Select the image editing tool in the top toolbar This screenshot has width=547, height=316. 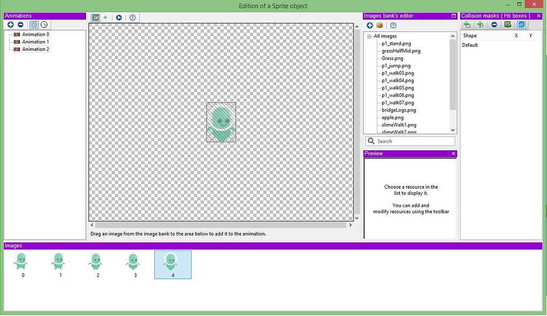tap(95, 17)
